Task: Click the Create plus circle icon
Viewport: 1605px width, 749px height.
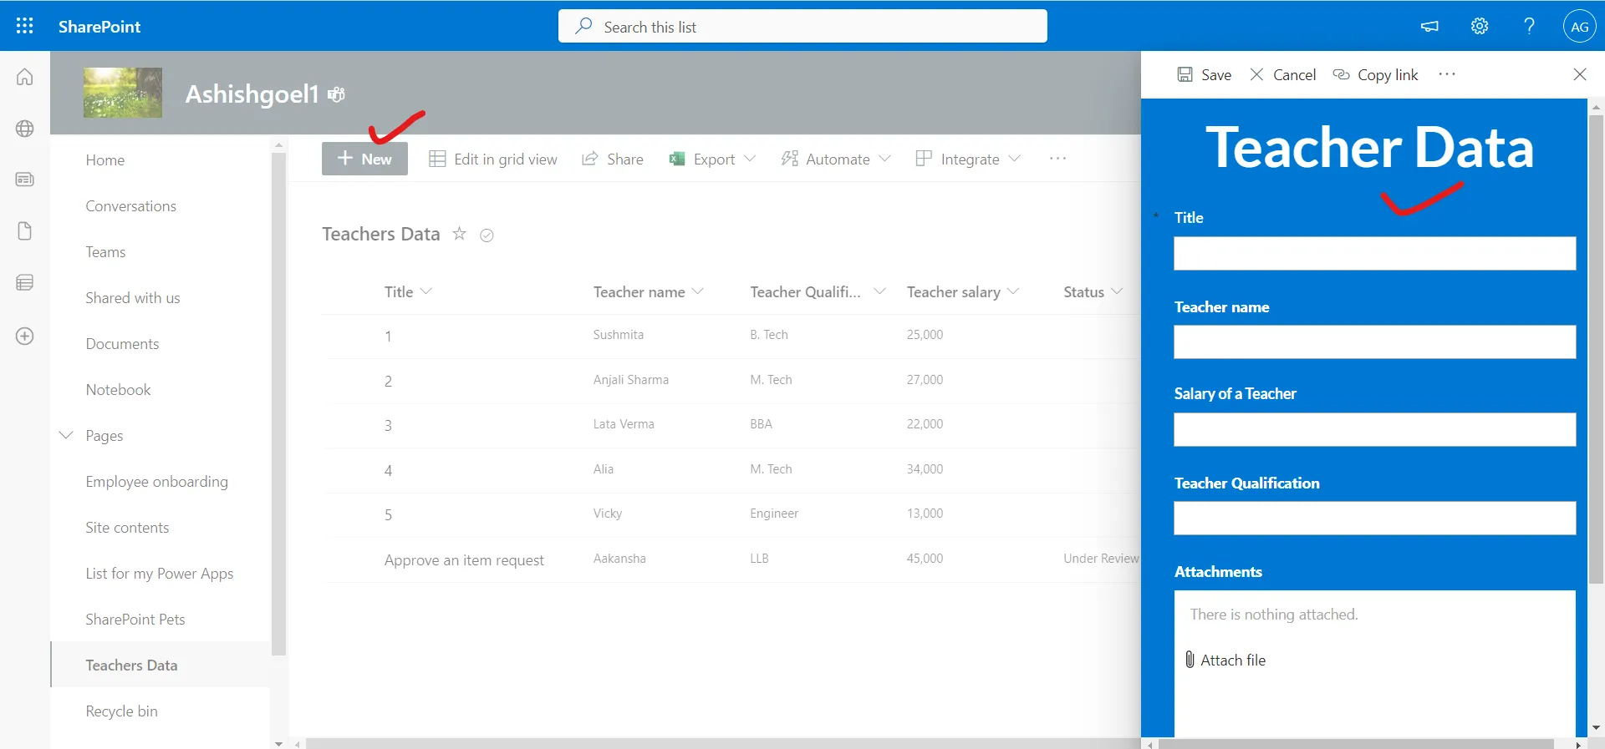Action: (x=25, y=336)
